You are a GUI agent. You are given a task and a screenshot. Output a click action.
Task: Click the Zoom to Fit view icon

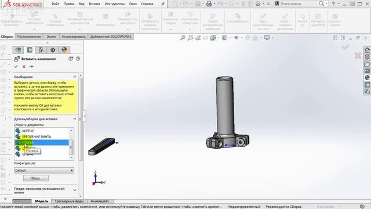point(183,38)
